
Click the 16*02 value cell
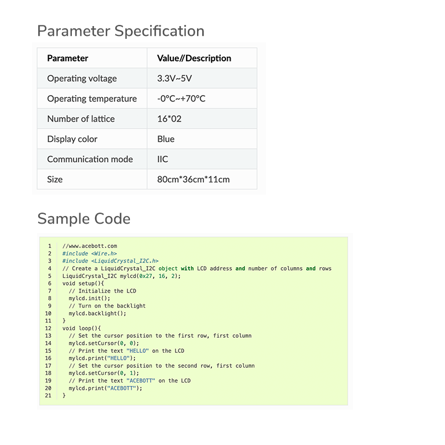(202, 119)
